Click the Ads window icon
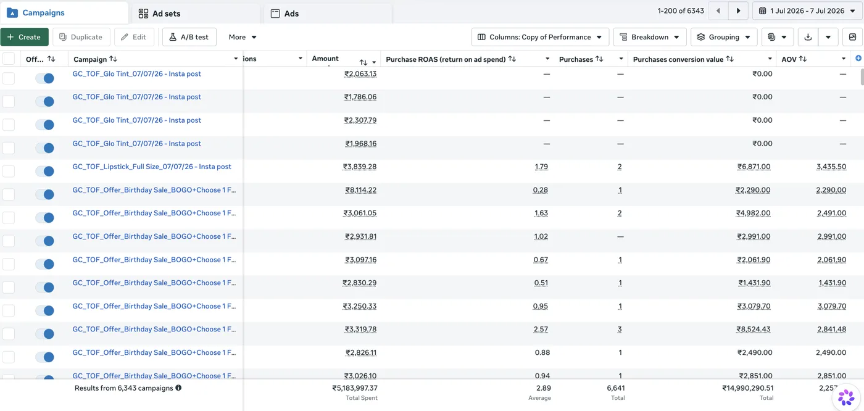 tap(275, 14)
